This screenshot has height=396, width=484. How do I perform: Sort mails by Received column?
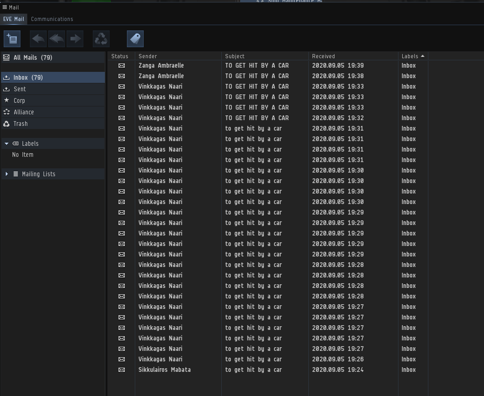[x=353, y=56]
